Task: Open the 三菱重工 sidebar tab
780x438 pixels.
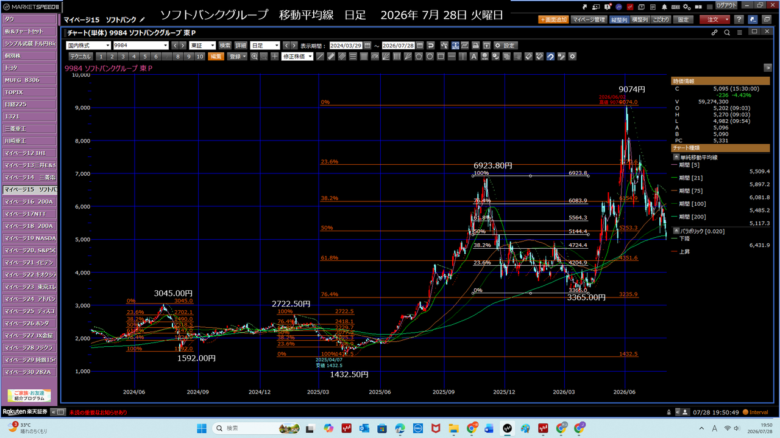Action: (29, 128)
